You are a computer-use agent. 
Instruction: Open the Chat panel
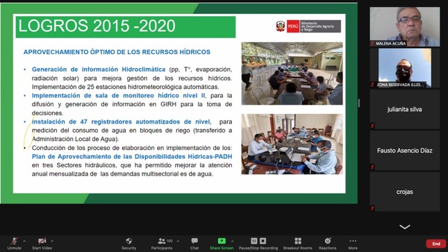coord(194,244)
